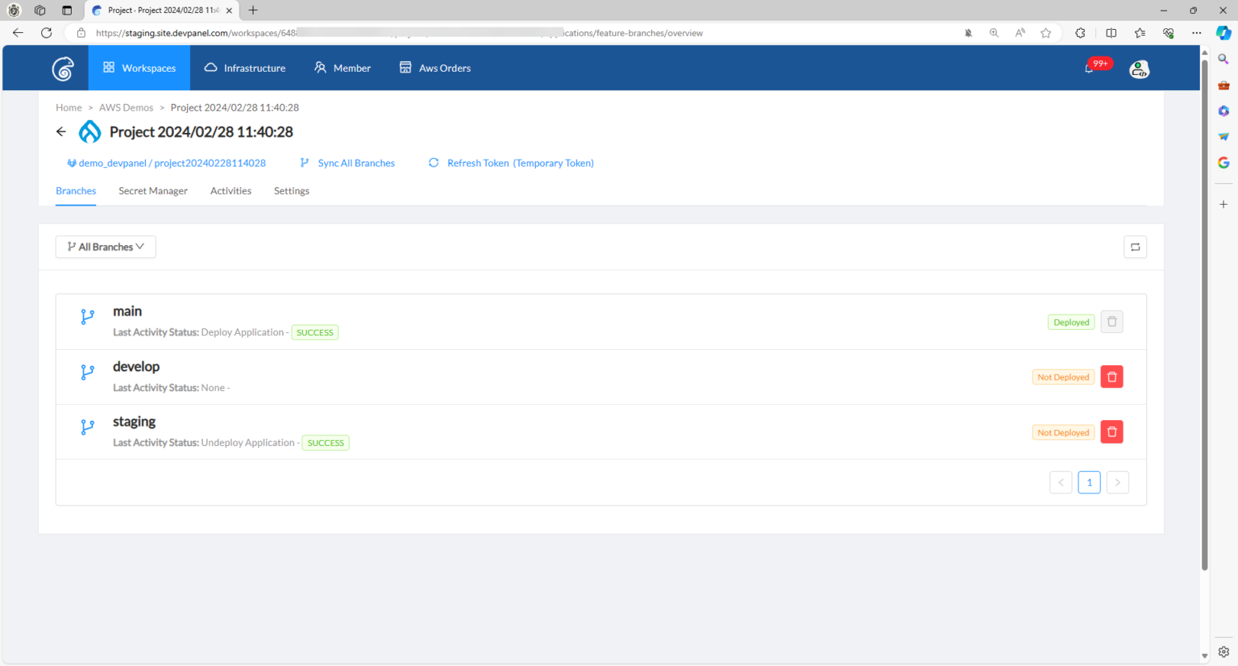Open the AWS Demos breadcrumb link
This screenshot has width=1238, height=666.
pyautogui.click(x=126, y=106)
